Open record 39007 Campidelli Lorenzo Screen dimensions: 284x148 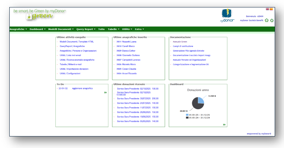coord(128,60)
